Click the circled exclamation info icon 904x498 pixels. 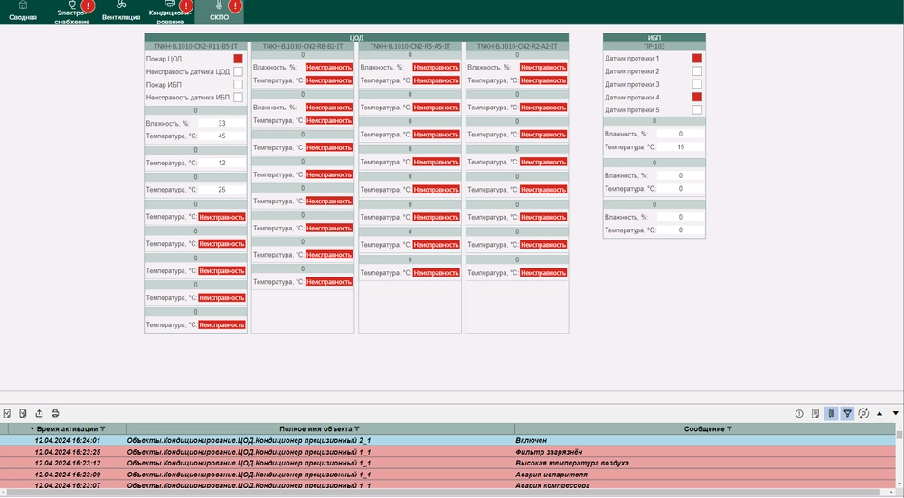tap(799, 413)
